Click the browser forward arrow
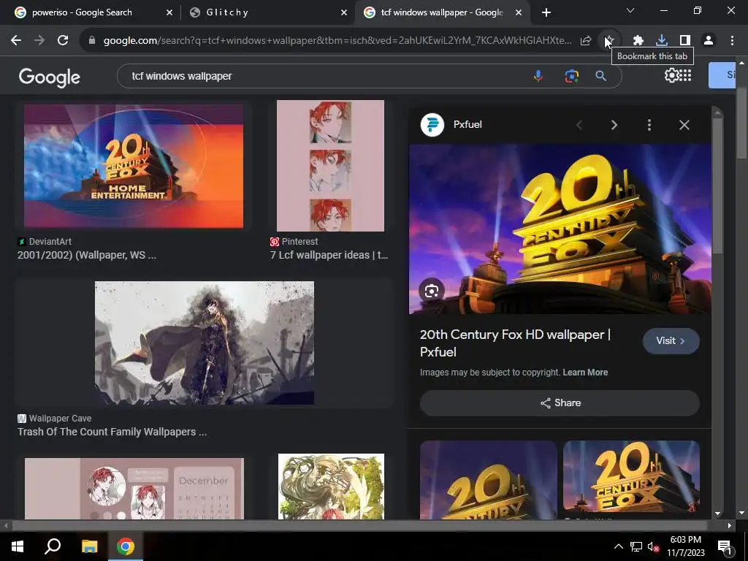This screenshot has width=748, height=561. [x=39, y=41]
